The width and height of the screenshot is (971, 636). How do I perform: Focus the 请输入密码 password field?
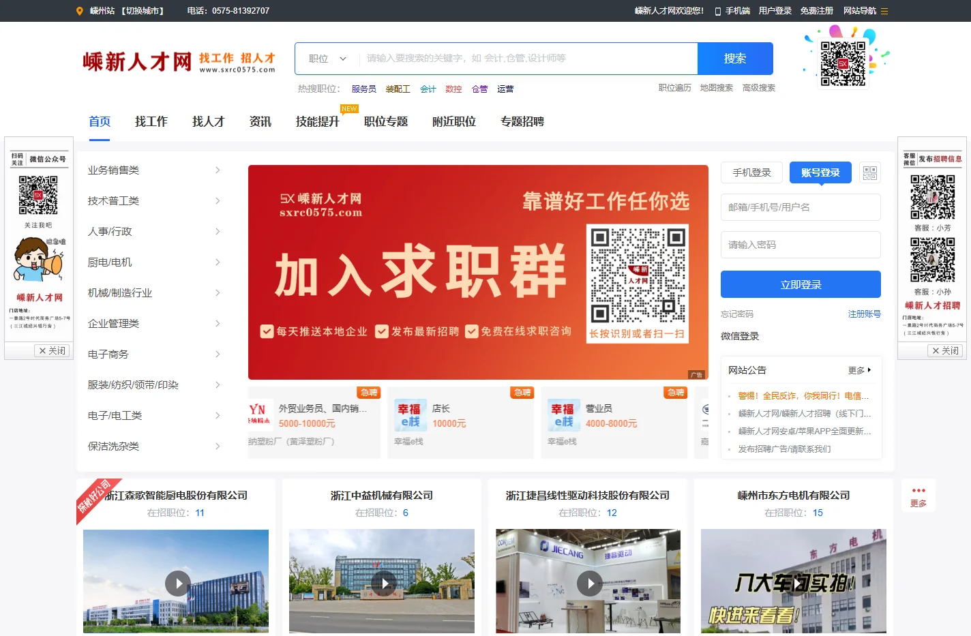tap(801, 245)
